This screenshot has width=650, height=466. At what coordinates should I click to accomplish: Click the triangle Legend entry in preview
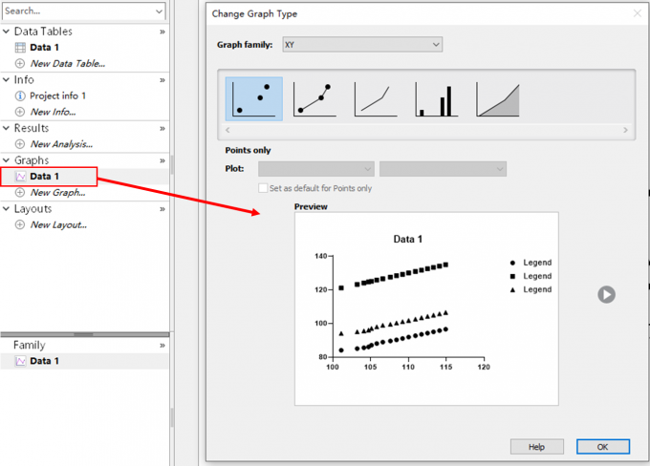[531, 289]
